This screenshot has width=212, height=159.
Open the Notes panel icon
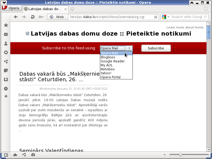tap(6, 70)
